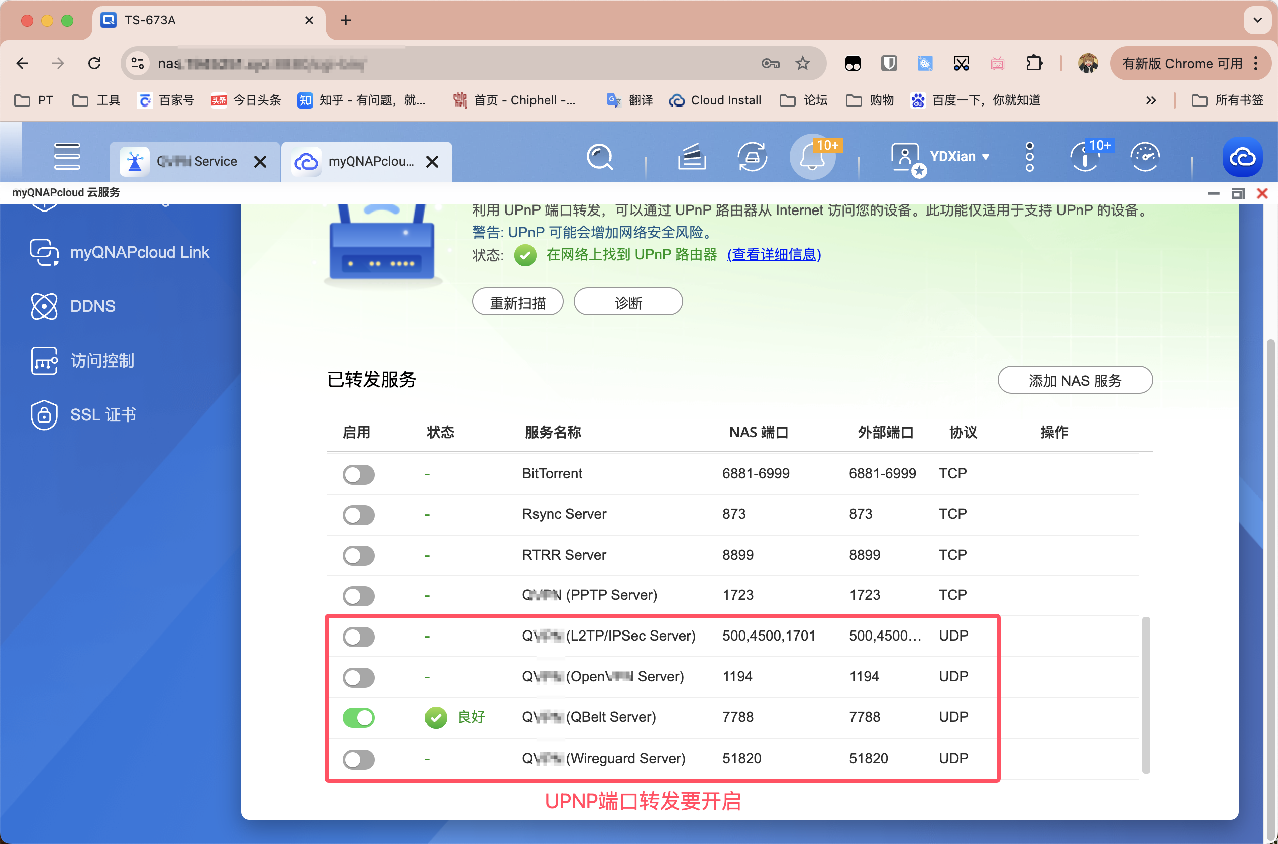Close the myQNAPcloud app tab

(x=432, y=161)
